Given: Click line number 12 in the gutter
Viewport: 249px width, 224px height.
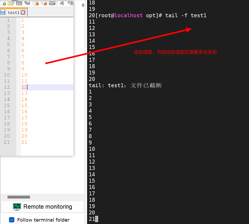Looking at the screenshot, I should pos(7,87).
